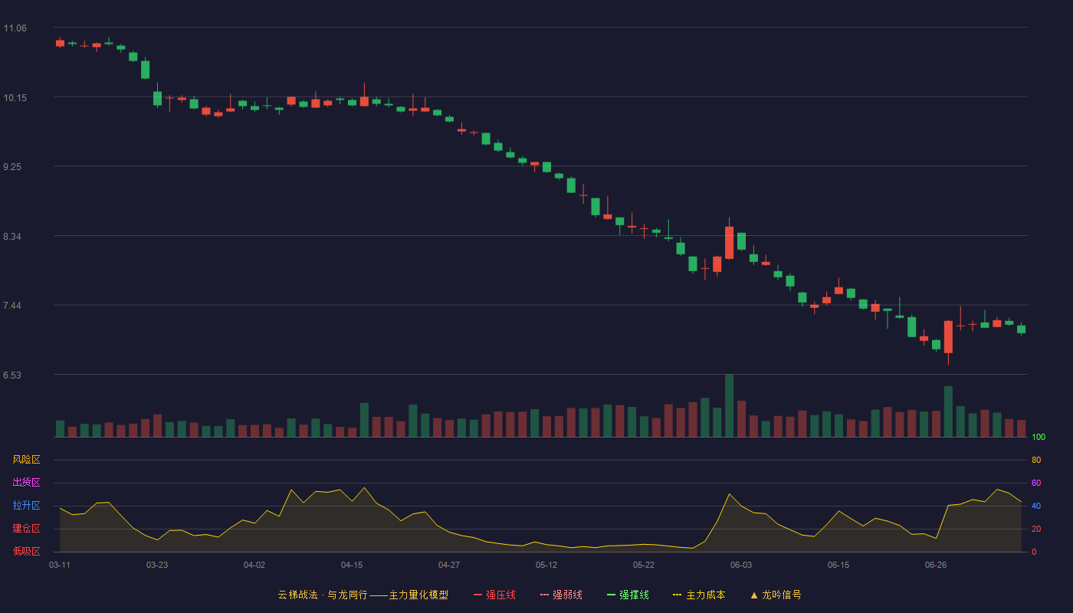This screenshot has height=613, width=1073.
Task: Click the green 100 indicator scale label
Action: 1039,438
